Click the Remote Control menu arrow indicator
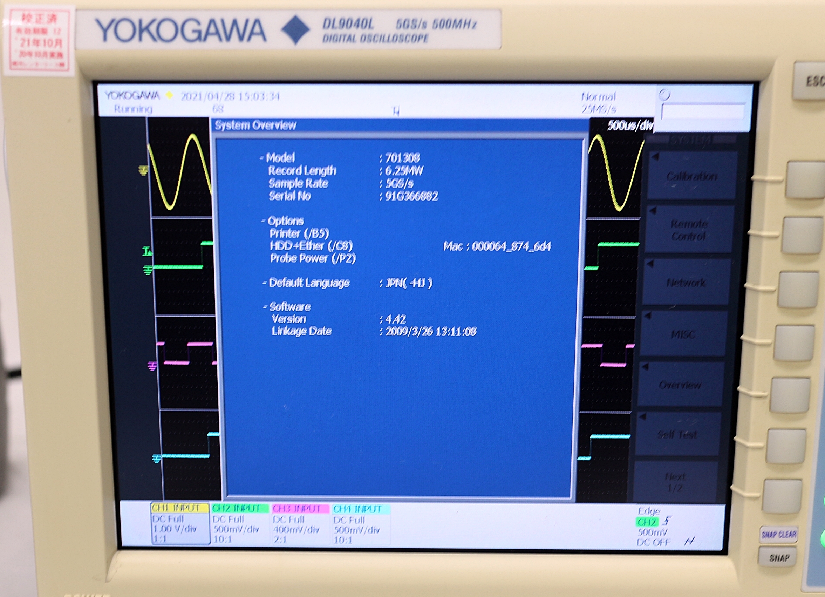 click(x=653, y=211)
